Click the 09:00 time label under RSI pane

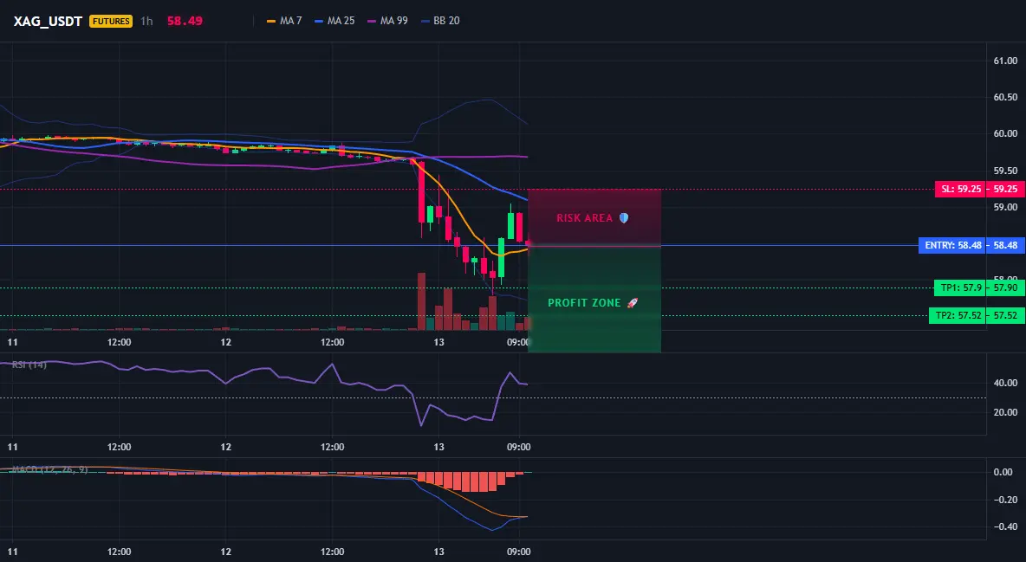pyautogui.click(x=518, y=447)
